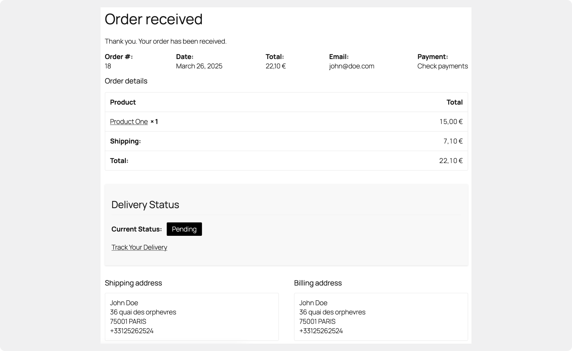This screenshot has height=351, width=572.
Task: Click the Total column header
Action: (x=455, y=102)
